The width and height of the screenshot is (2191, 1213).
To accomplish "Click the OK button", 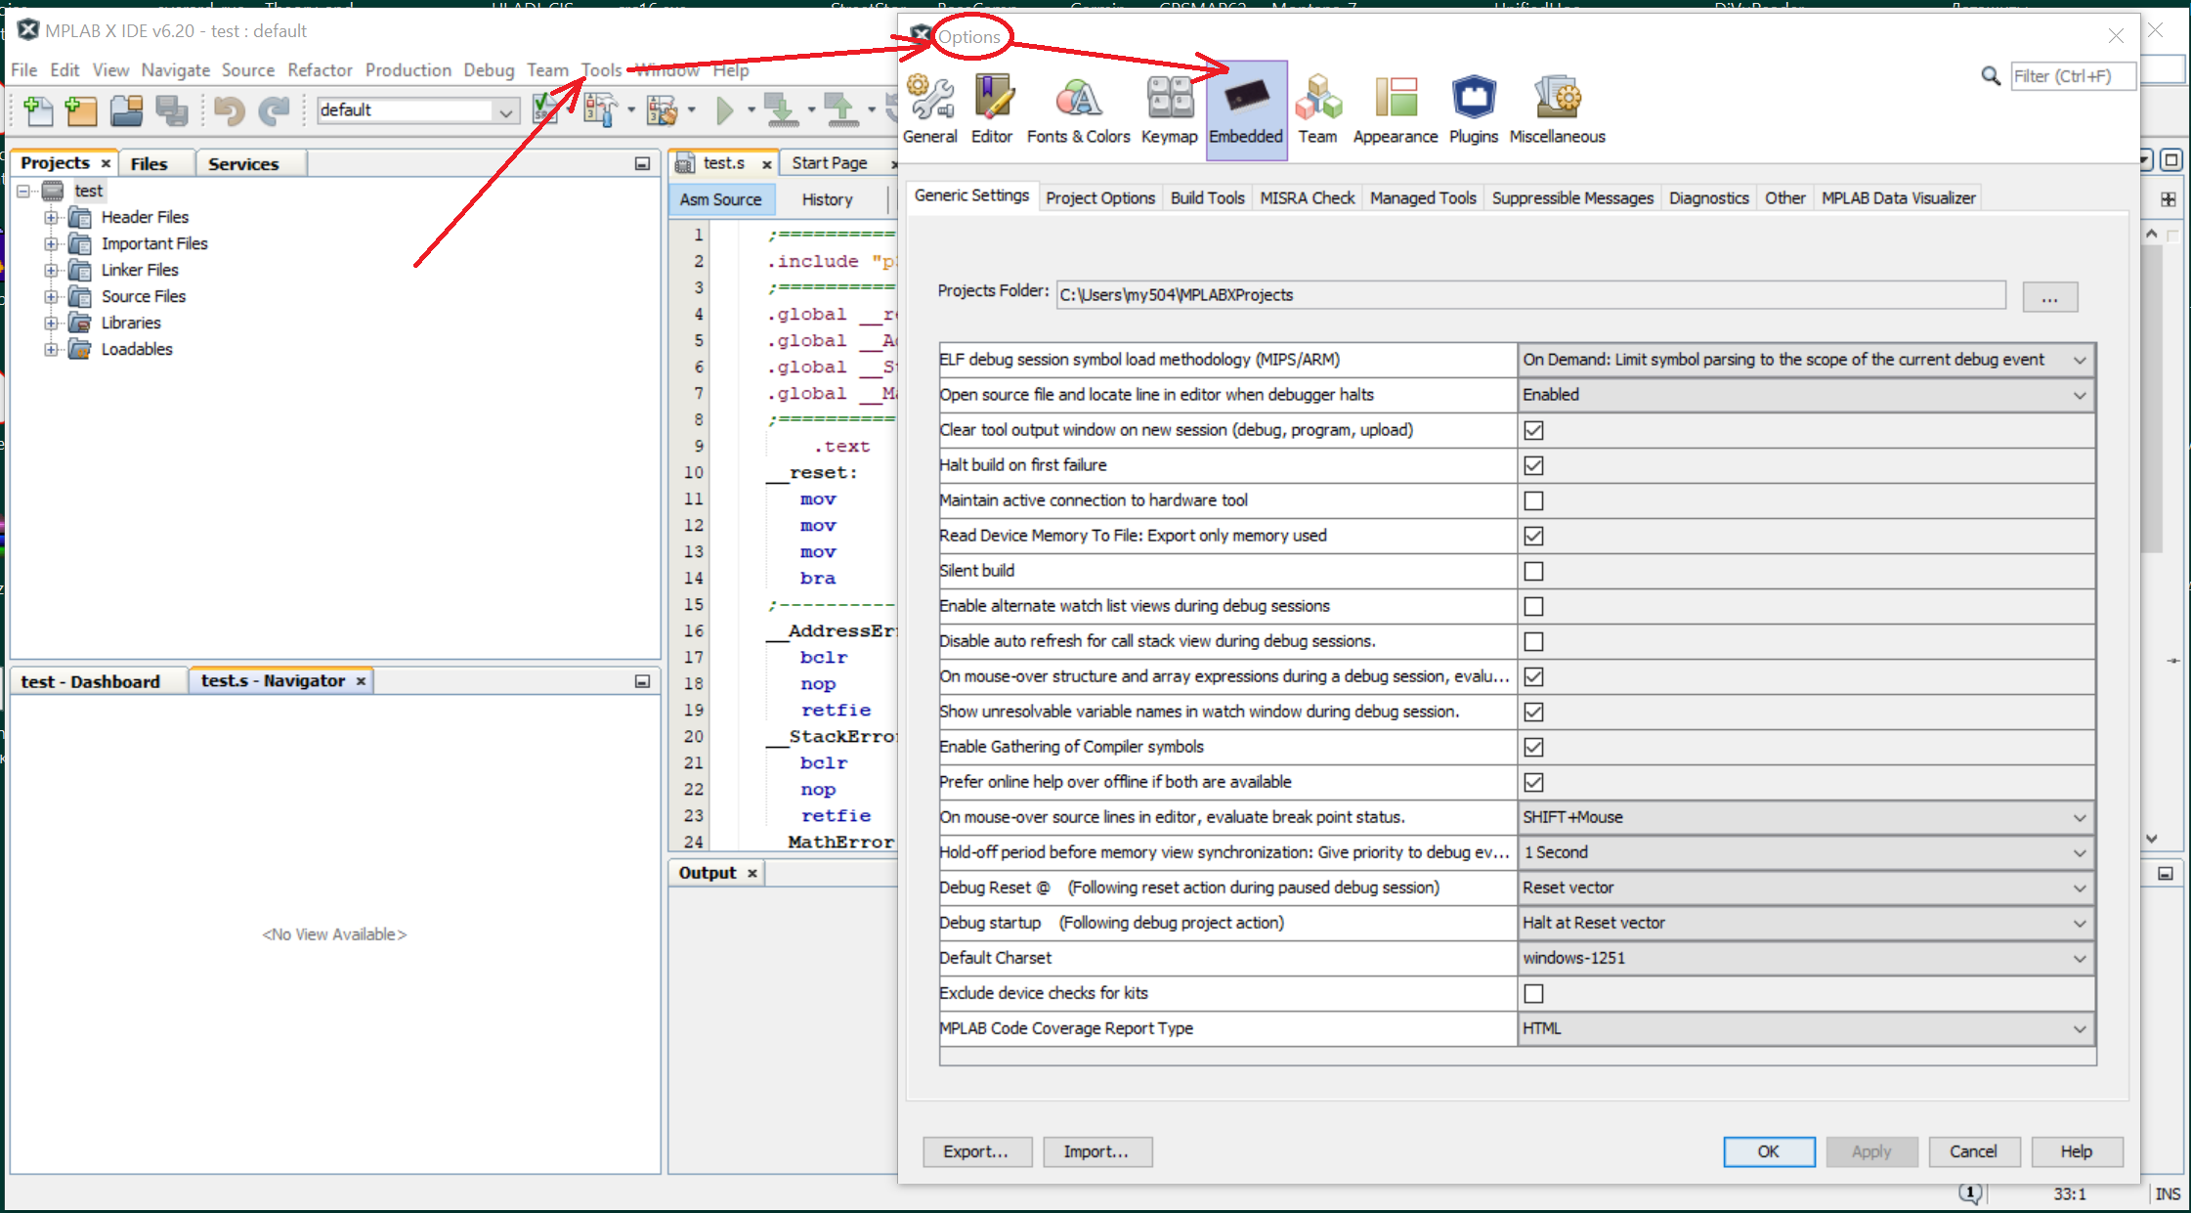I will 1769,1151.
